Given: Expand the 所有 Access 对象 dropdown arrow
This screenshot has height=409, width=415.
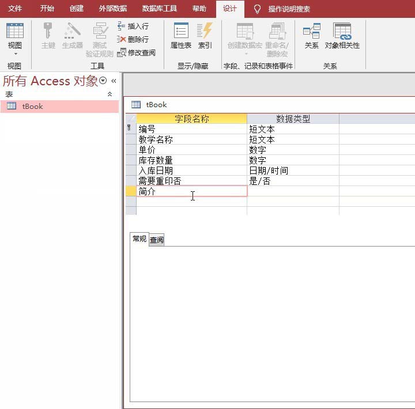Looking at the screenshot, I should (103, 81).
